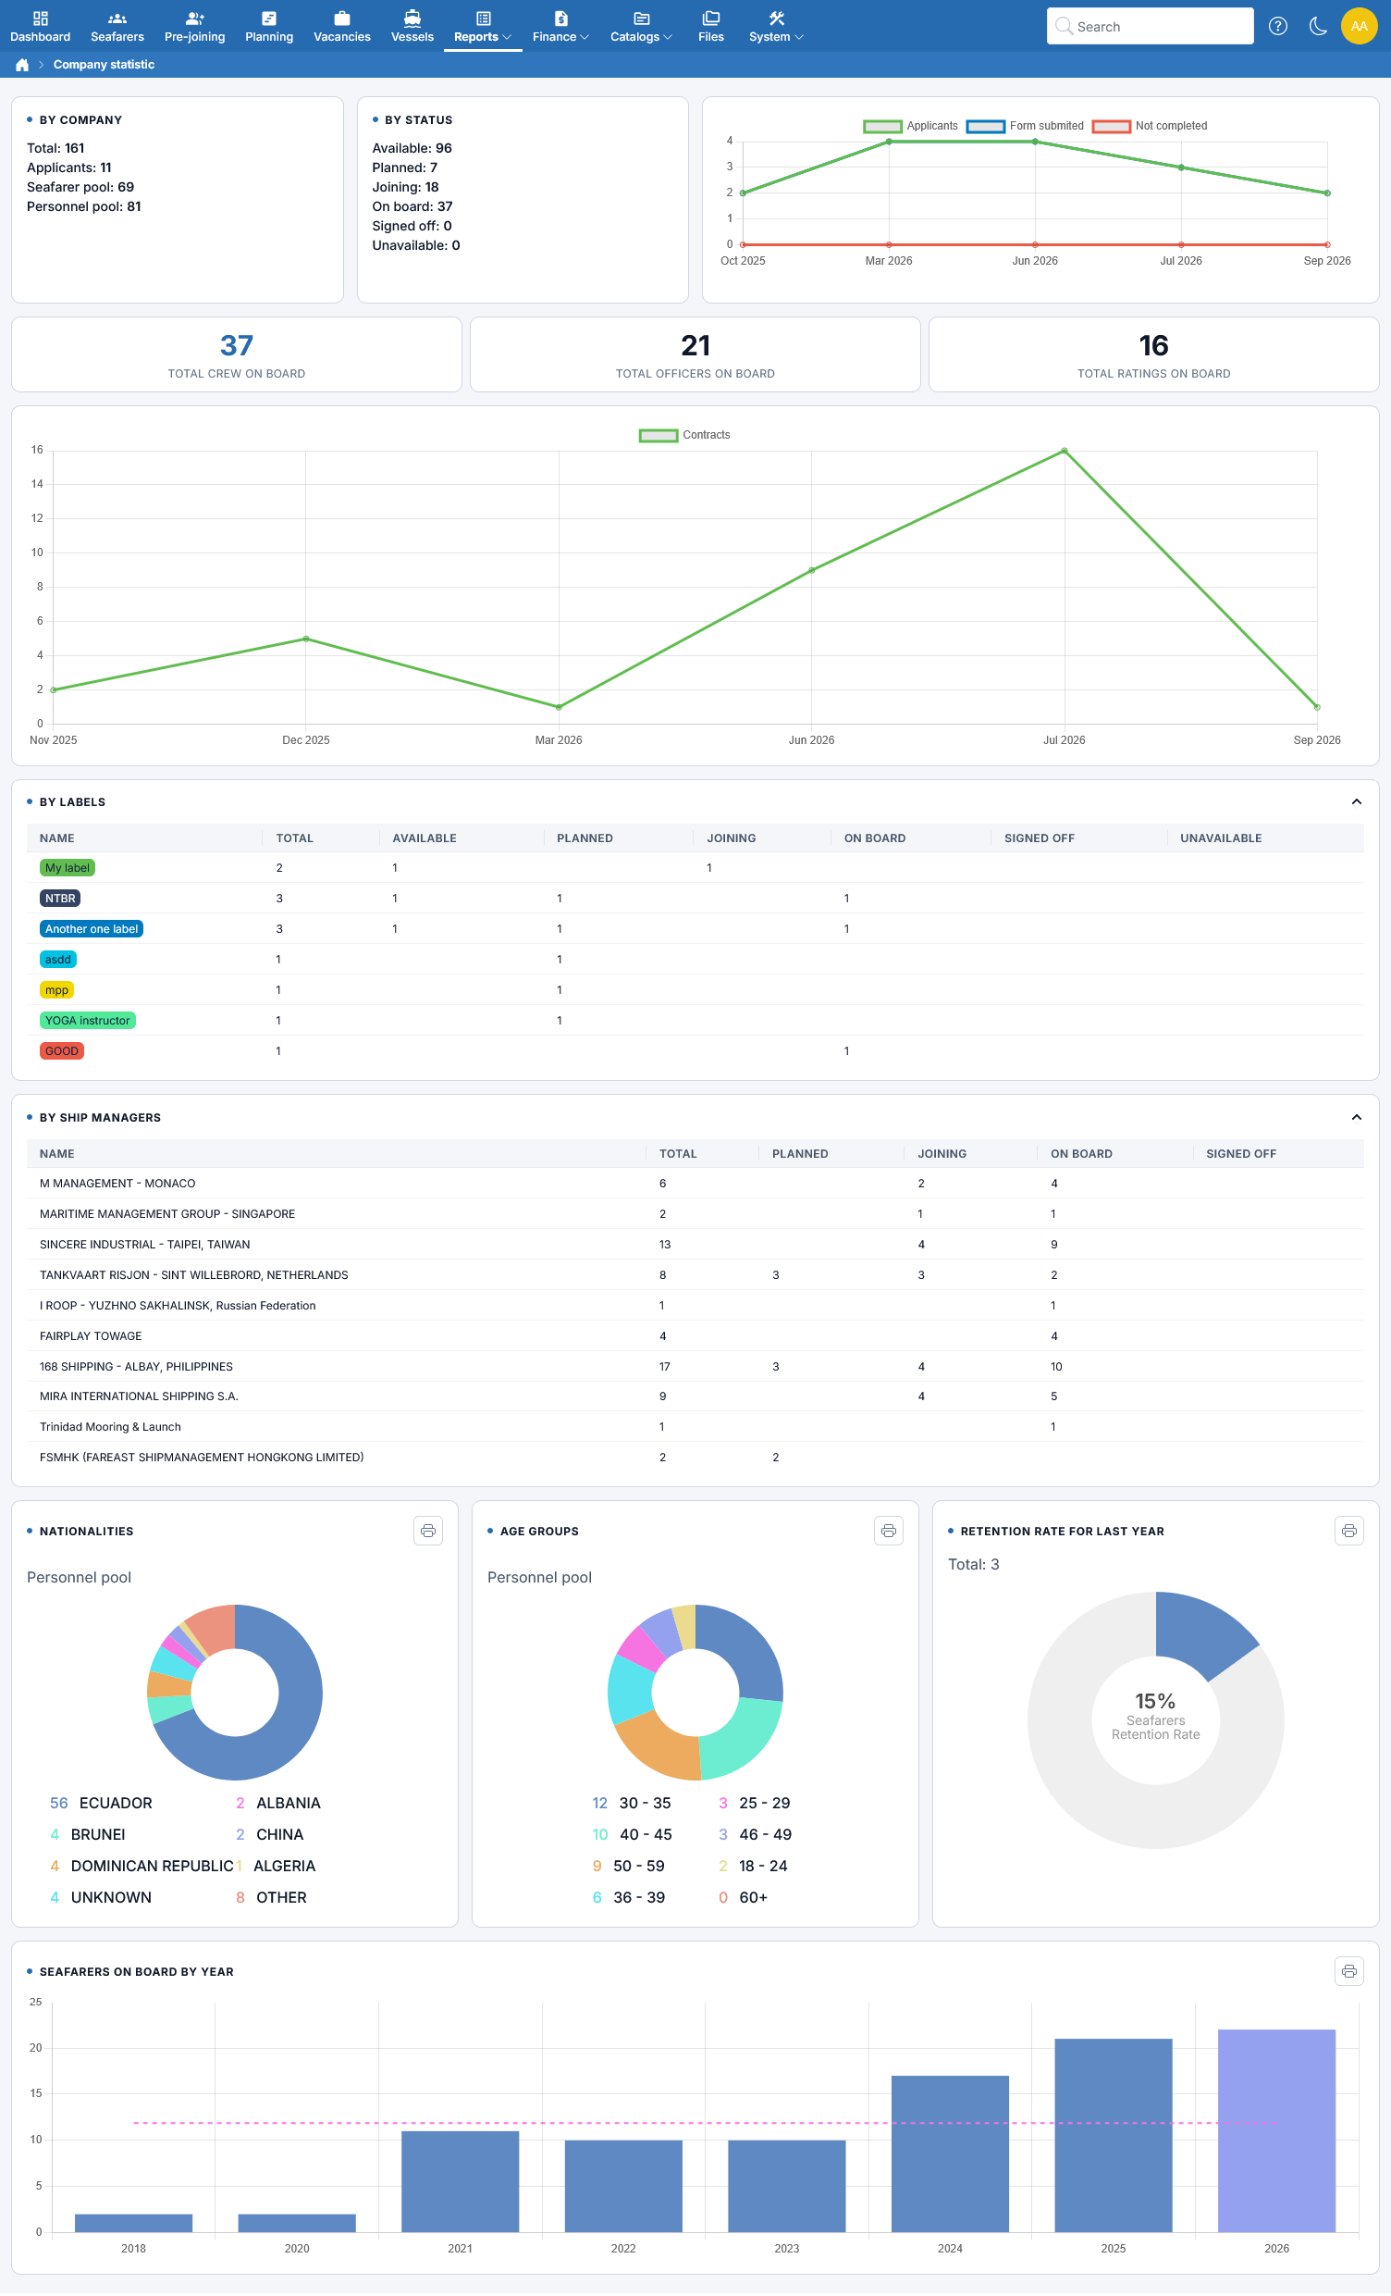
Task: Toggle the Contracts legend series
Action: point(684,435)
